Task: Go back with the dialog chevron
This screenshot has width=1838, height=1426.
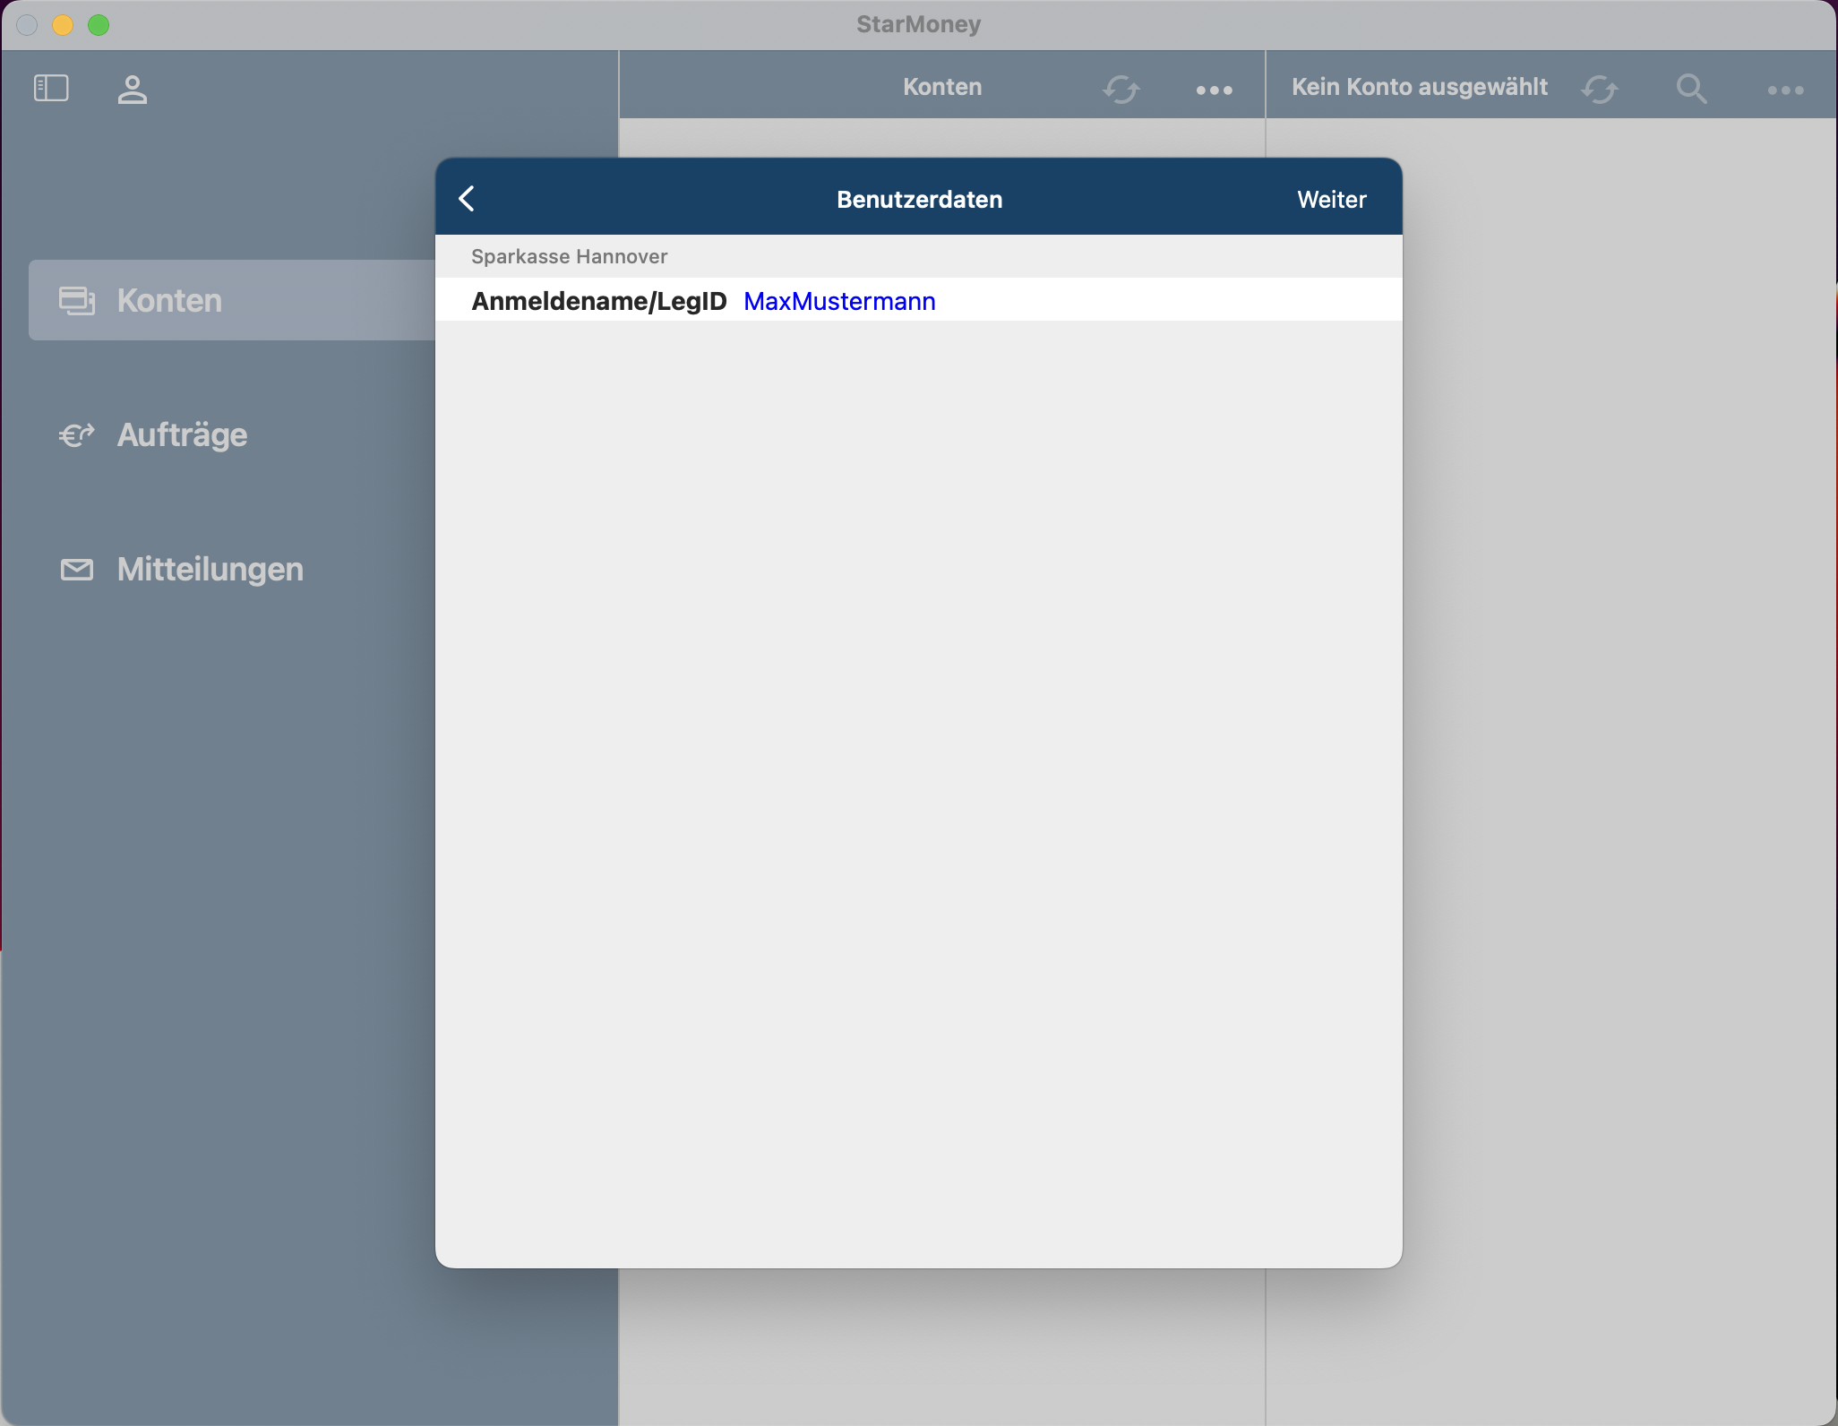Action: [x=467, y=199]
